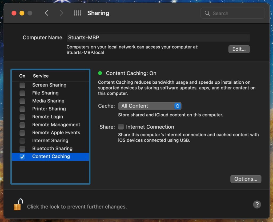Screen dimensions: 273x222
Task: Select the Bluetooth Sharing service row
Action: (50, 149)
